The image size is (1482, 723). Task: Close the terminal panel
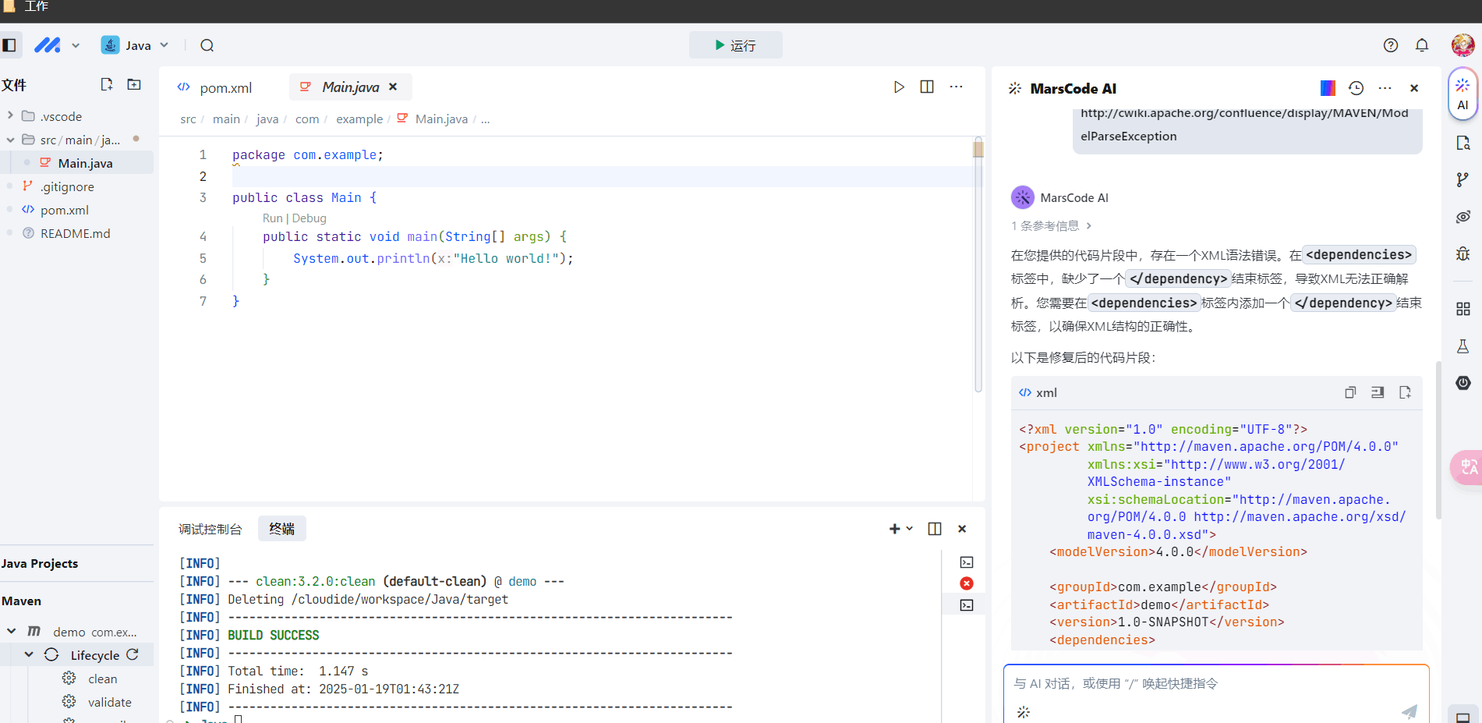(962, 529)
